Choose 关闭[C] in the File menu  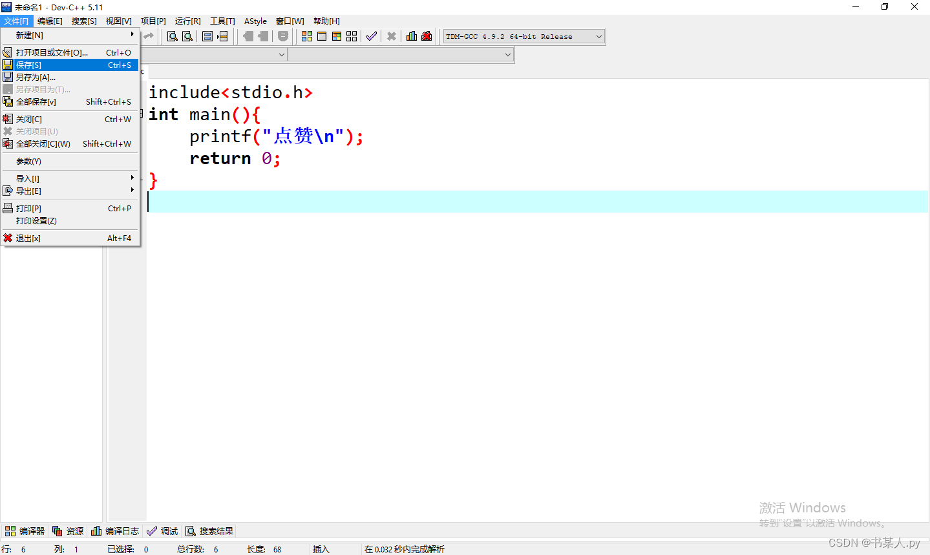point(70,119)
